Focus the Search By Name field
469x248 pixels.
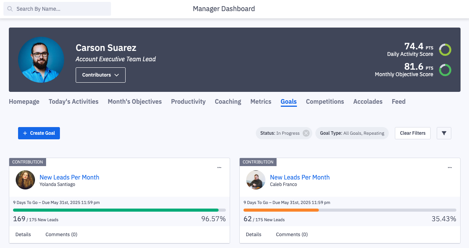point(61,9)
